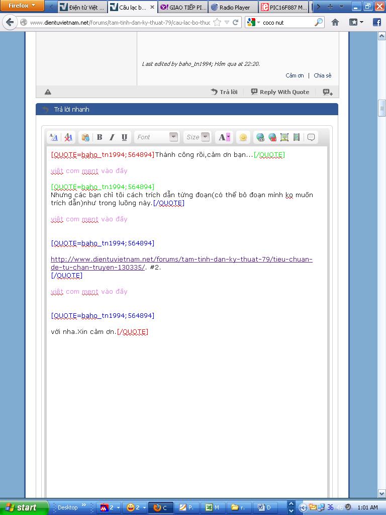List all tabs dropdown arrow
This screenshot has height=515, width=386.
click(342, 7)
